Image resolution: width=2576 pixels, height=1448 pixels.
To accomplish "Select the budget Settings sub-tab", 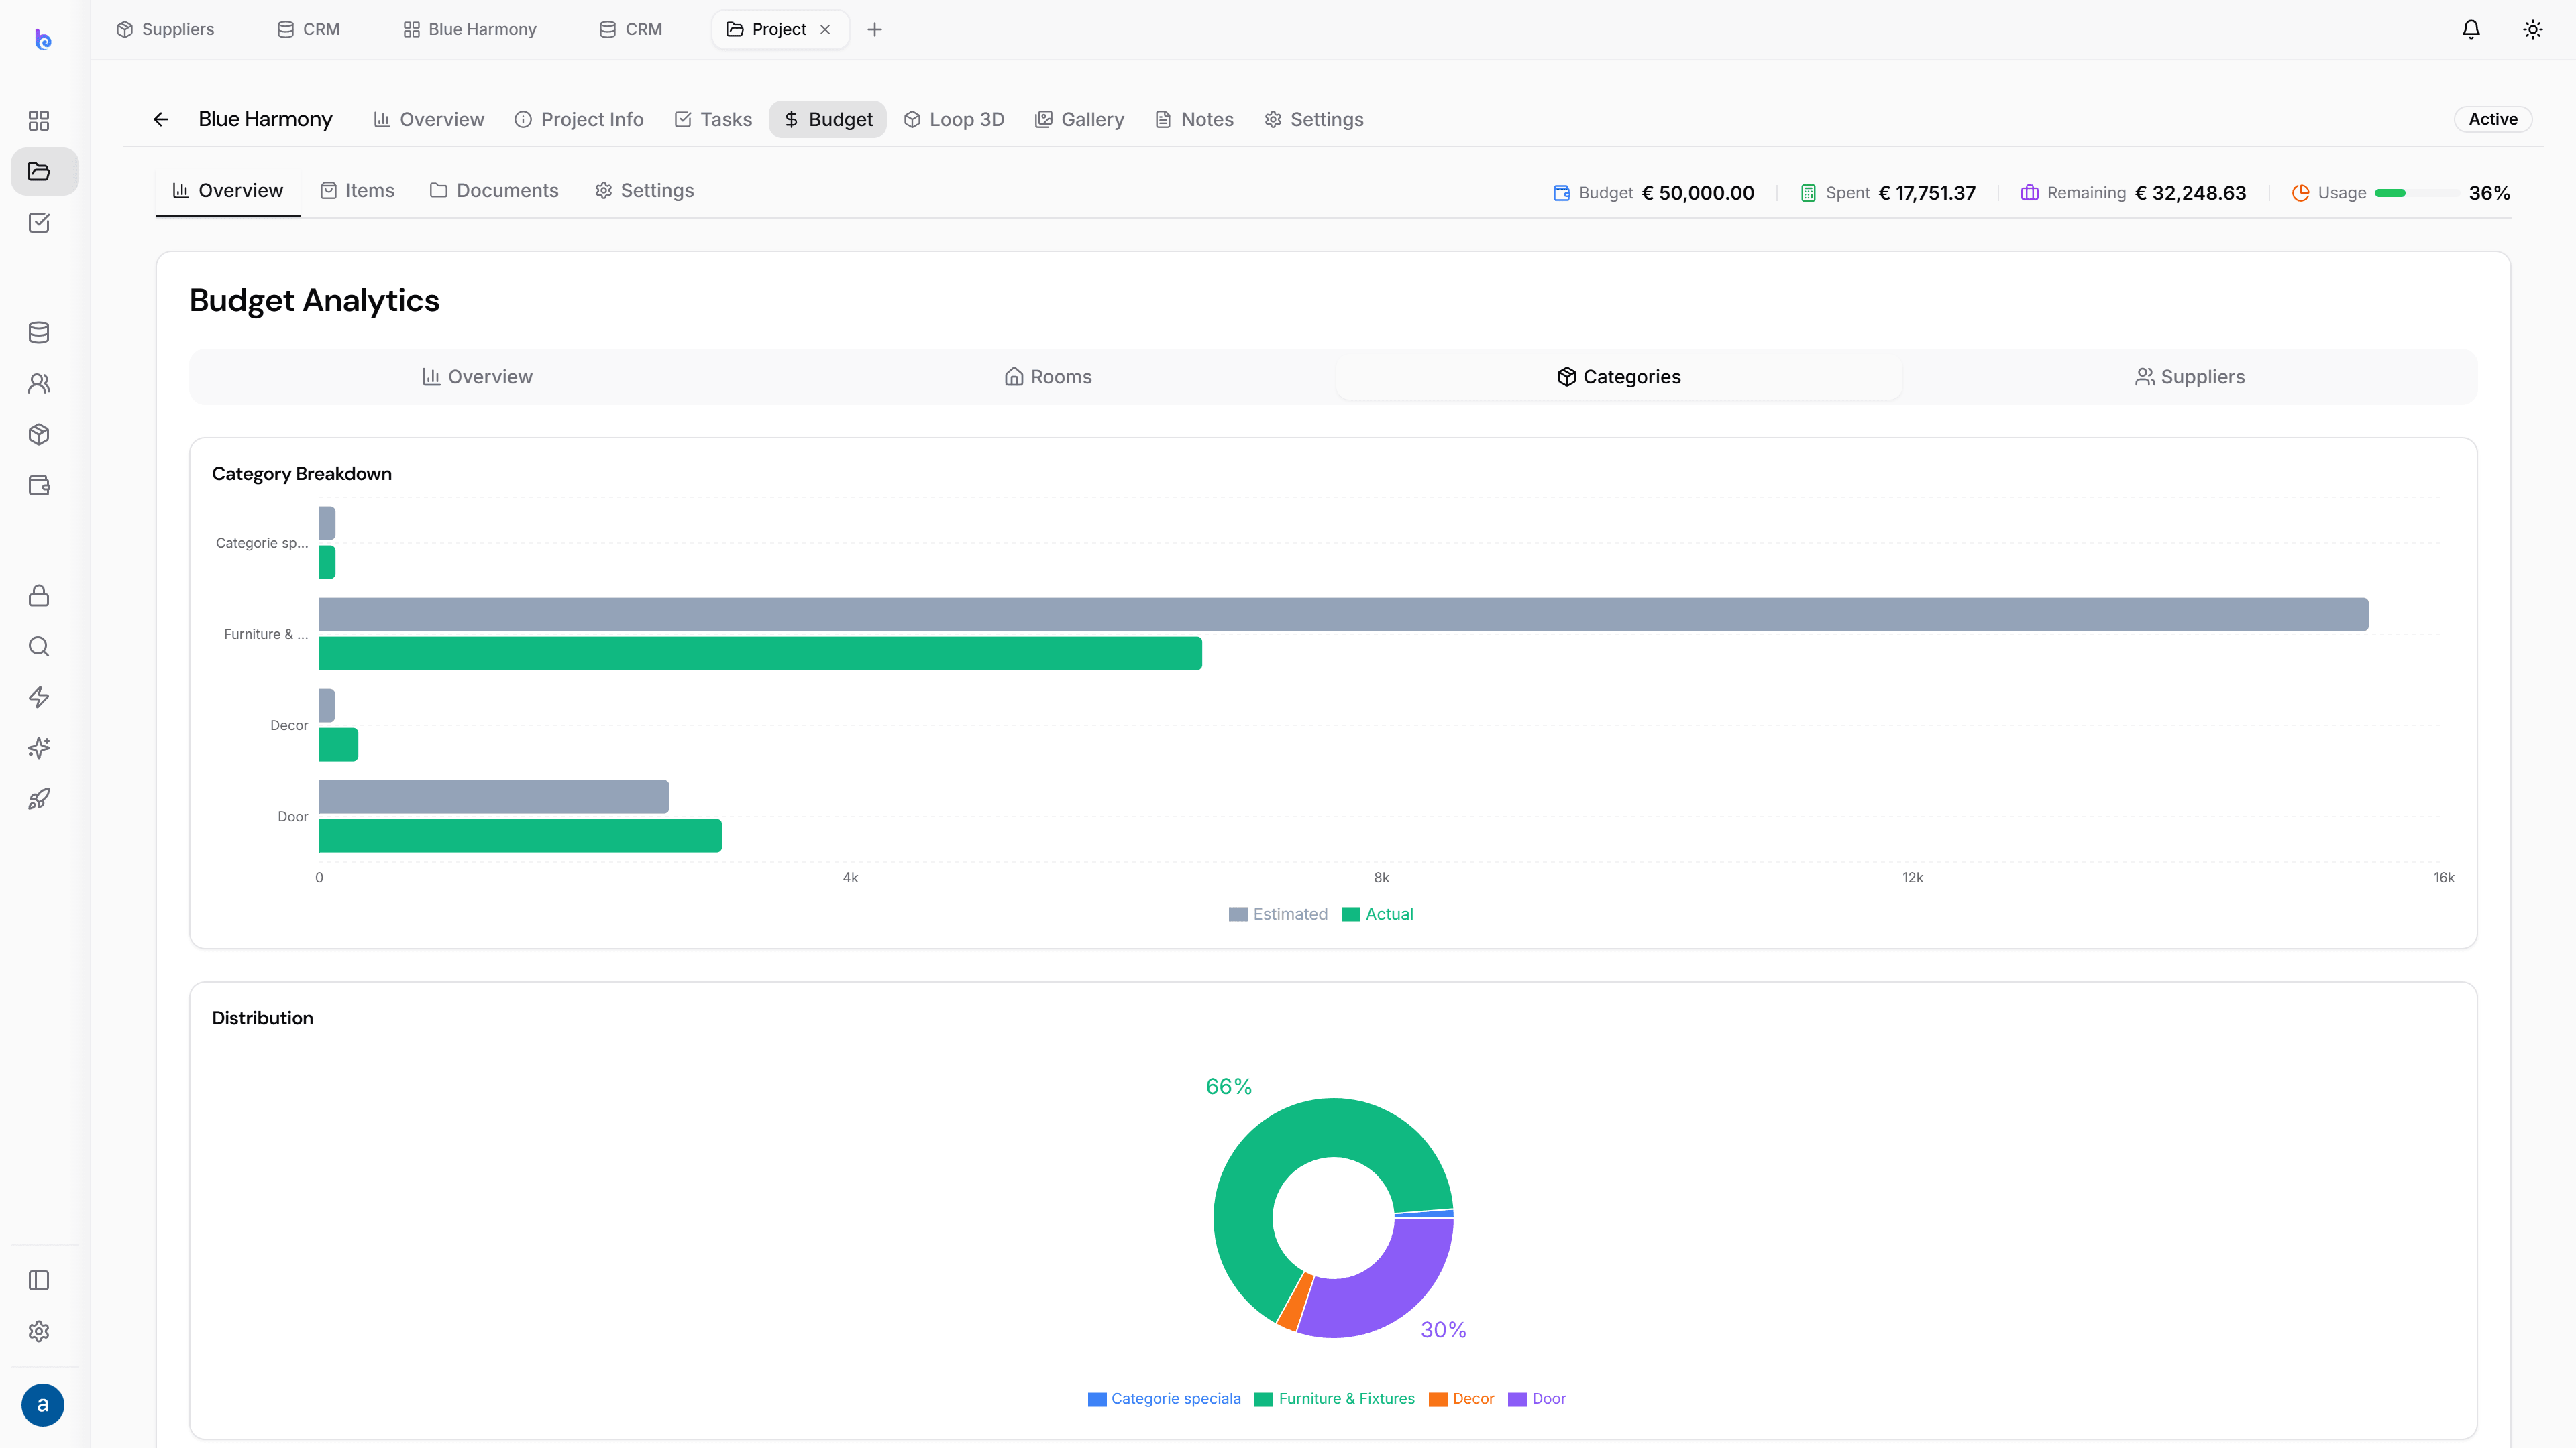I will pyautogui.click(x=644, y=190).
